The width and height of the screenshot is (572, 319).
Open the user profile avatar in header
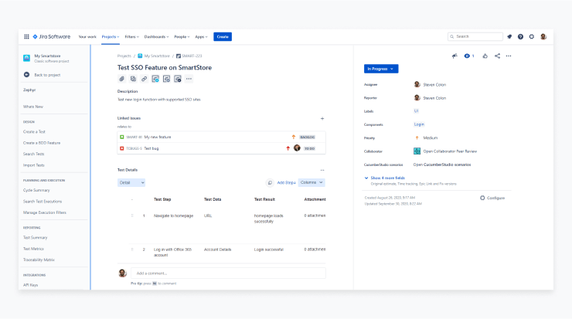point(543,36)
